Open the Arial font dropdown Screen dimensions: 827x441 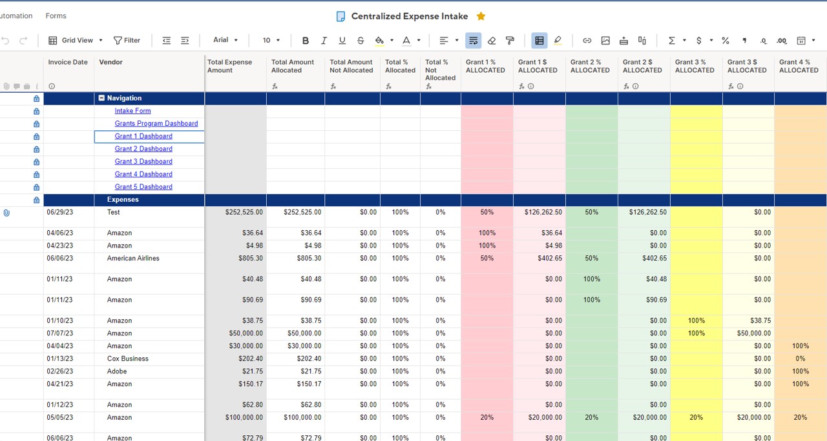click(x=225, y=40)
